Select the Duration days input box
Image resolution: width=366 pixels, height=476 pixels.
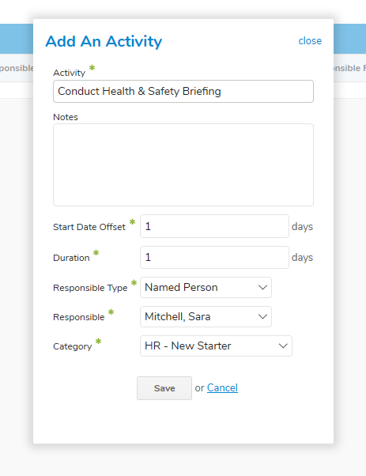(214, 258)
